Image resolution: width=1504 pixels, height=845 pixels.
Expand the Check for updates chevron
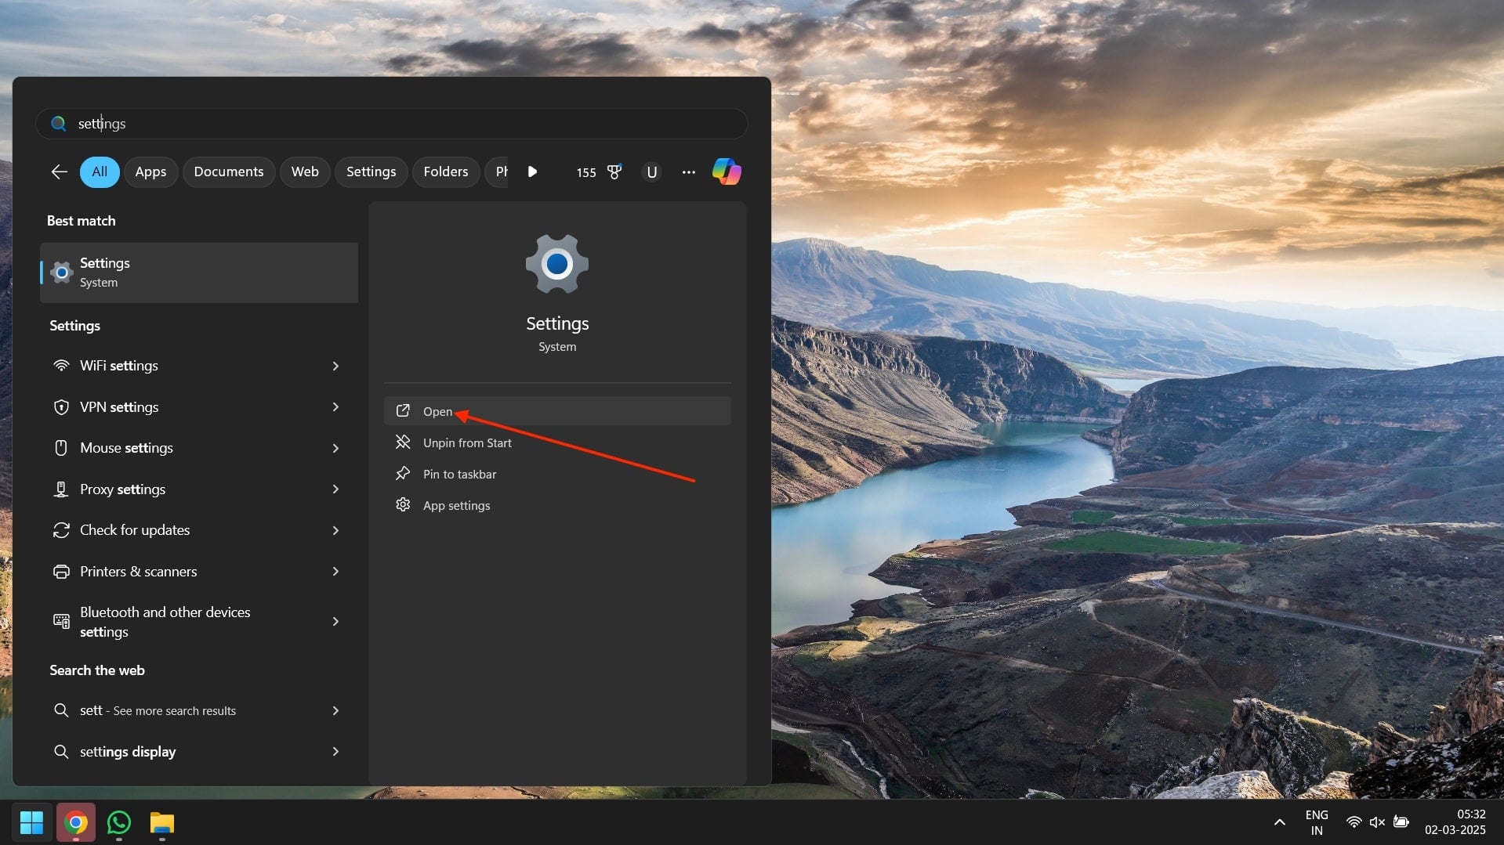pos(335,530)
